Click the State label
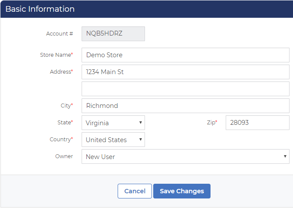This screenshot has height=208, width=293. pyautogui.click(x=65, y=123)
